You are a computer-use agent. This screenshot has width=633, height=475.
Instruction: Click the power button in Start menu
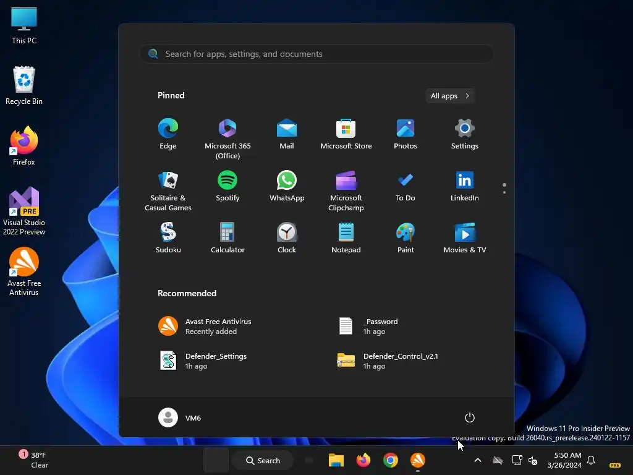click(470, 417)
